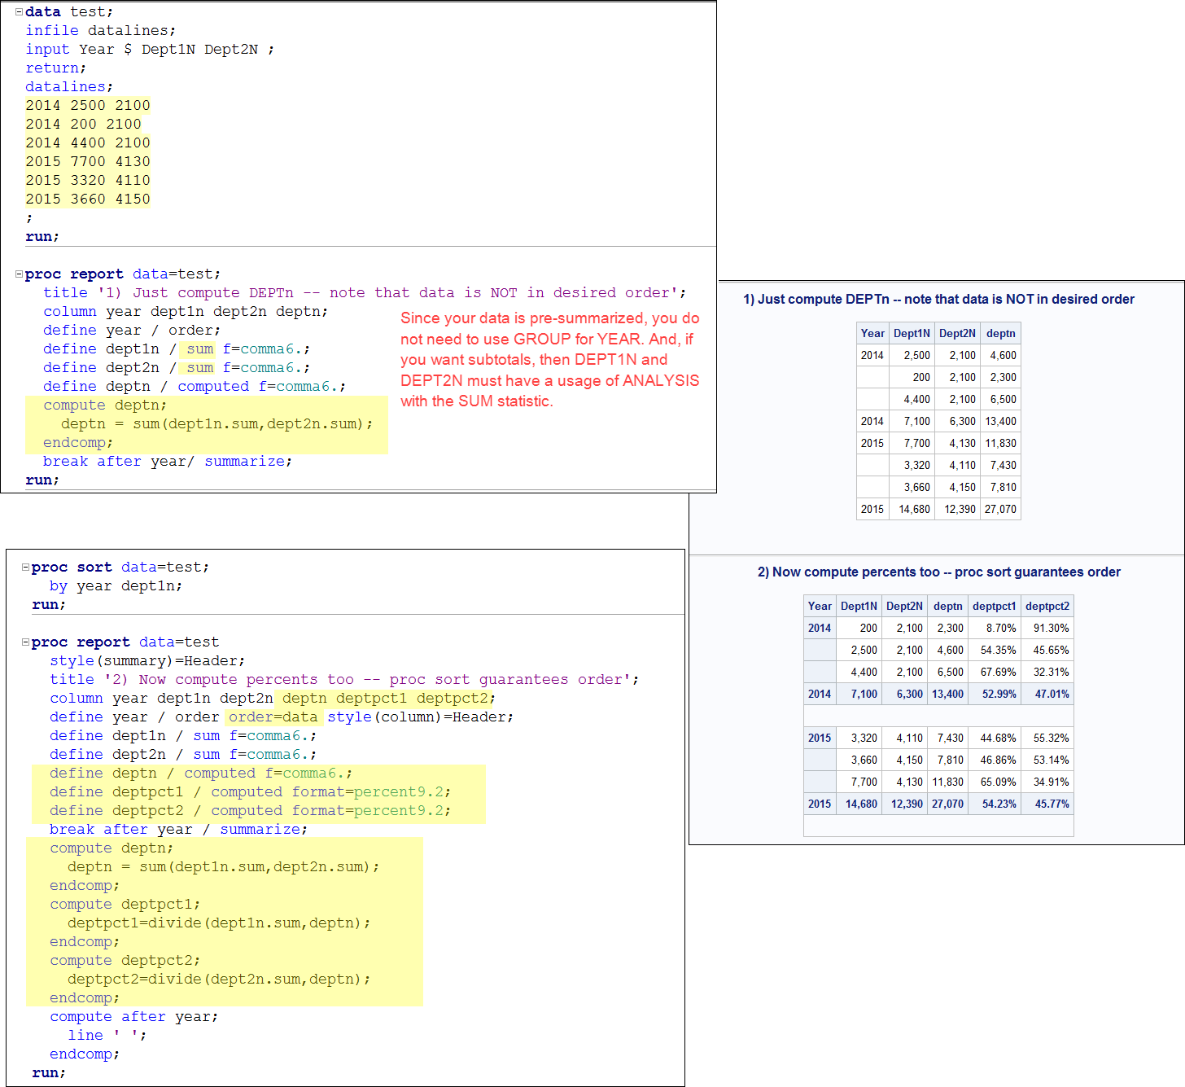Collapse the 'data test' step block
The height and width of the screenshot is (1087, 1185).
click(x=19, y=12)
